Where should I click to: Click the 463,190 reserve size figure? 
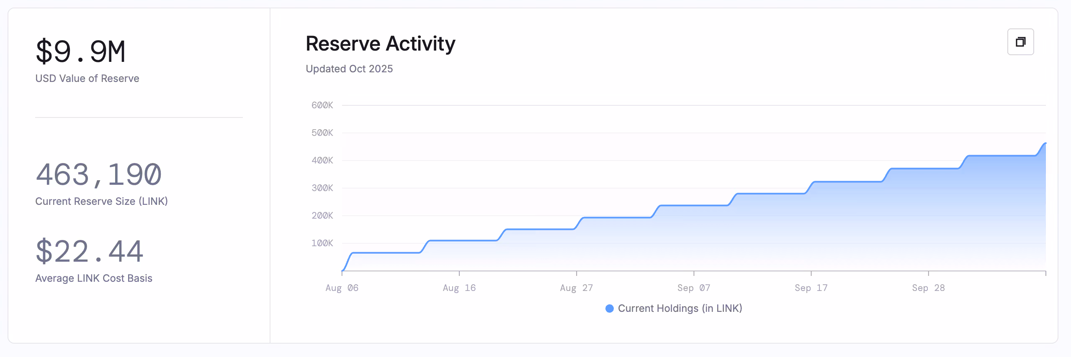98,175
